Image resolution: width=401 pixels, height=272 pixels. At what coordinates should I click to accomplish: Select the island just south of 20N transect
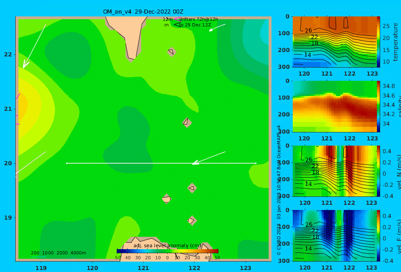click(x=192, y=188)
